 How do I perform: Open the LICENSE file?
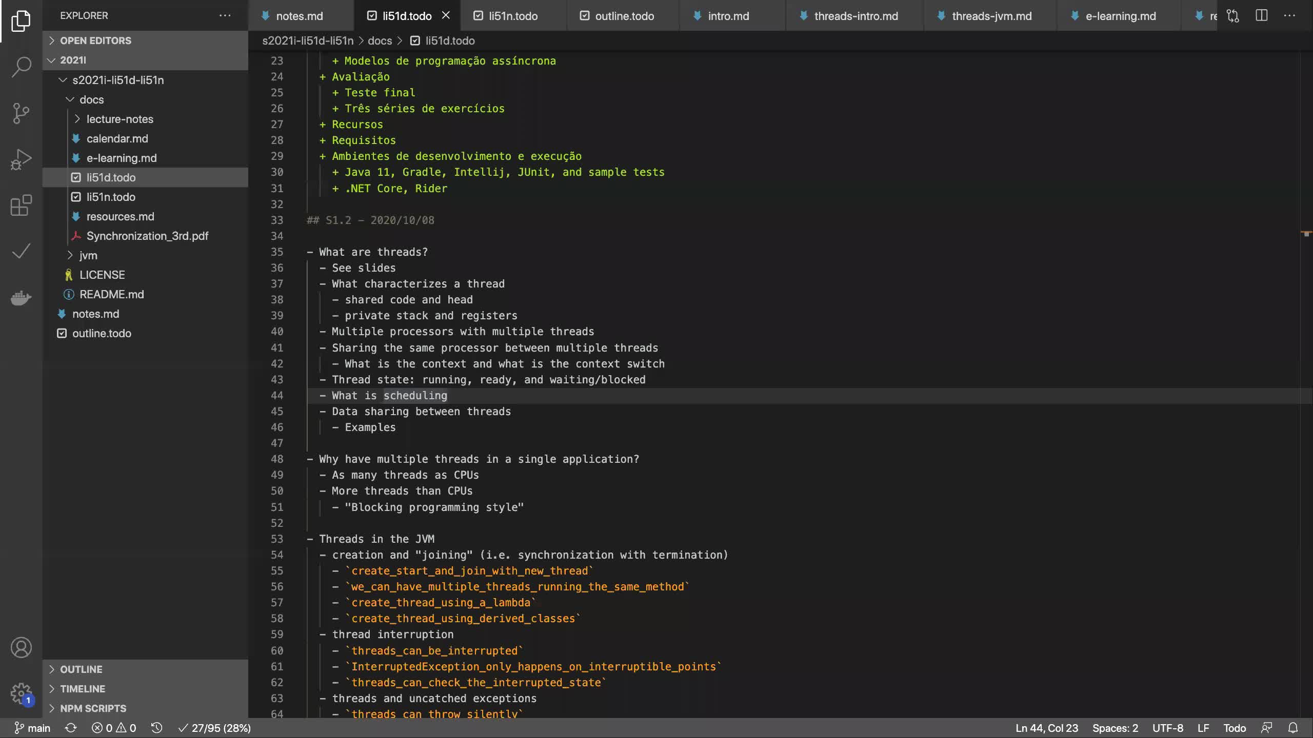145,275
